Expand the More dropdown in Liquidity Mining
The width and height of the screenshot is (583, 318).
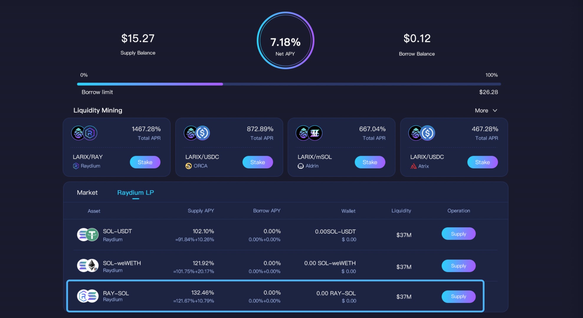pos(486,110)
